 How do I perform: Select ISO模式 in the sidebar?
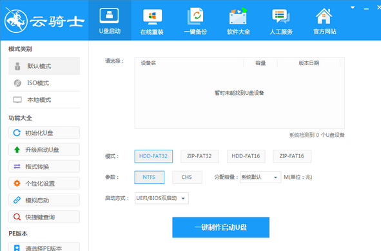pos(44,83)
